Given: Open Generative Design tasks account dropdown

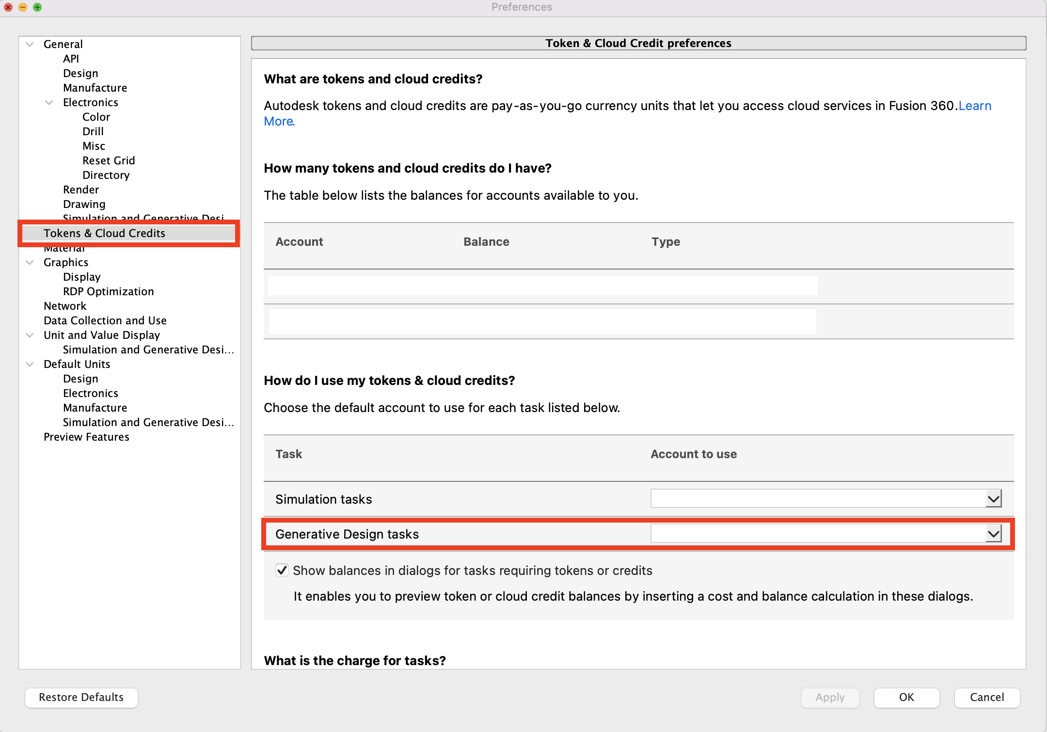Looking at the screenshot, I should pyautogui.click(x=993, y=534).
